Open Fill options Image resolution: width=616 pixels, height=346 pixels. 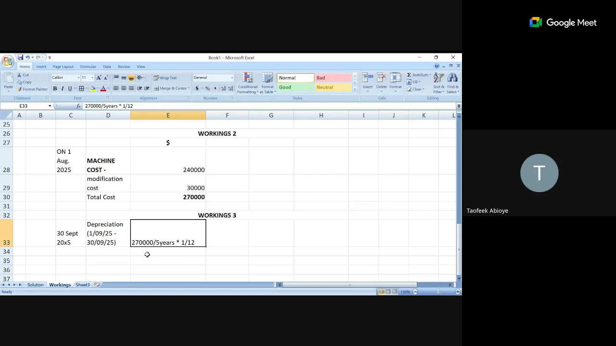[413, 82]
